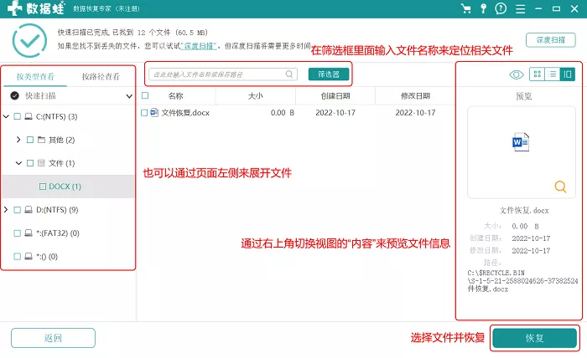Switch to content preview view
This screenshot has height=358, width=587.
(x=567, y=74)
